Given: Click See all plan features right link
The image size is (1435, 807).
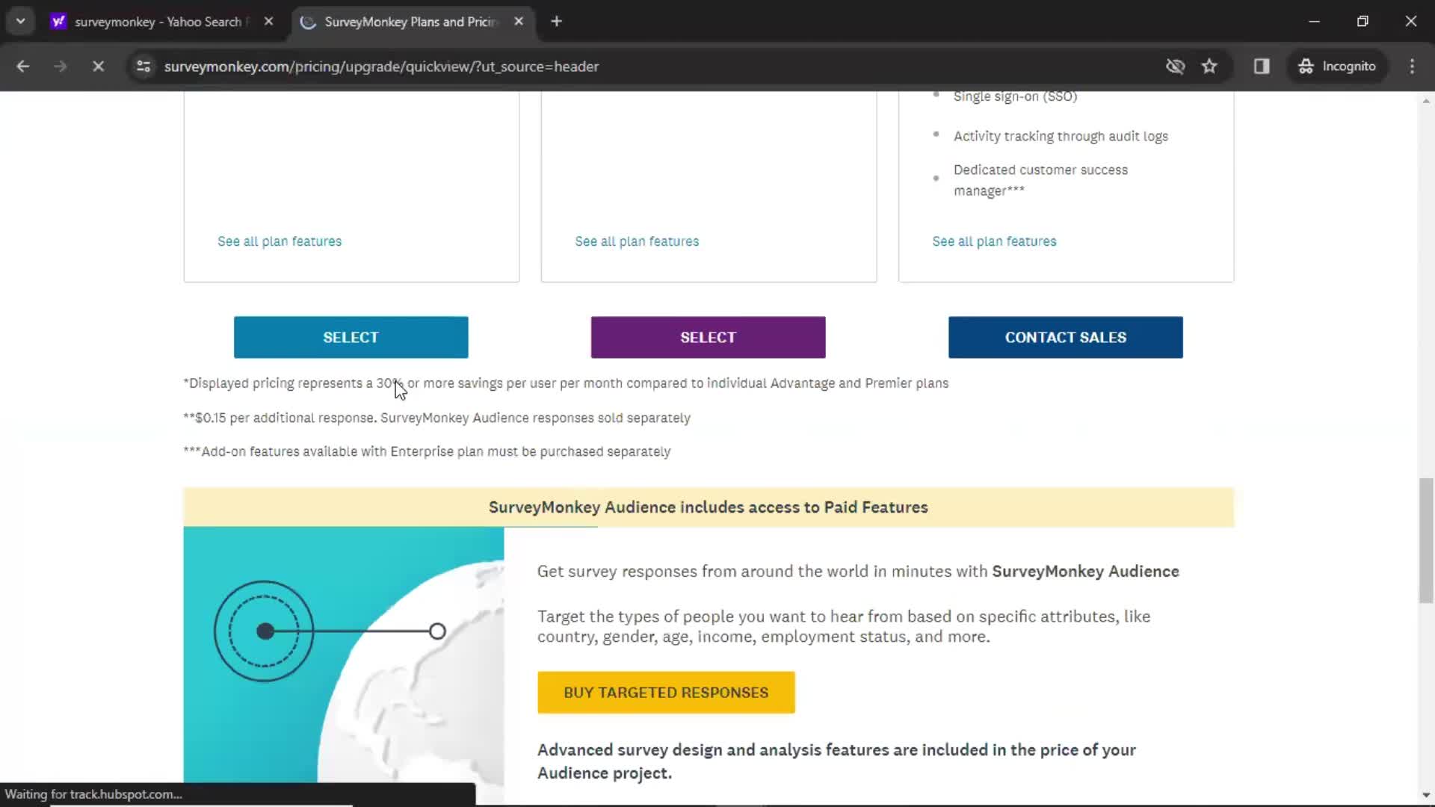Looking at the screenshot, I should [x=995, y=241].
